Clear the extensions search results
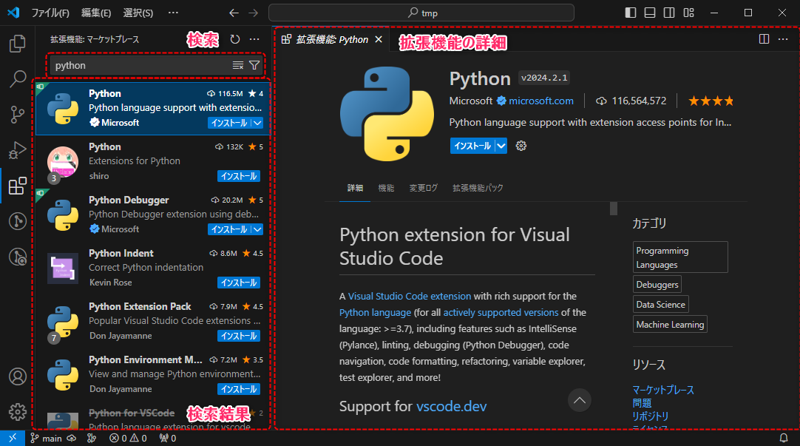 (238, 65)
